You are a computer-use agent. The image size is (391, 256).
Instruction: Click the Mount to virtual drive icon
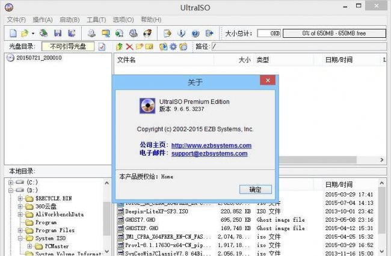click(x=134, y=34)
